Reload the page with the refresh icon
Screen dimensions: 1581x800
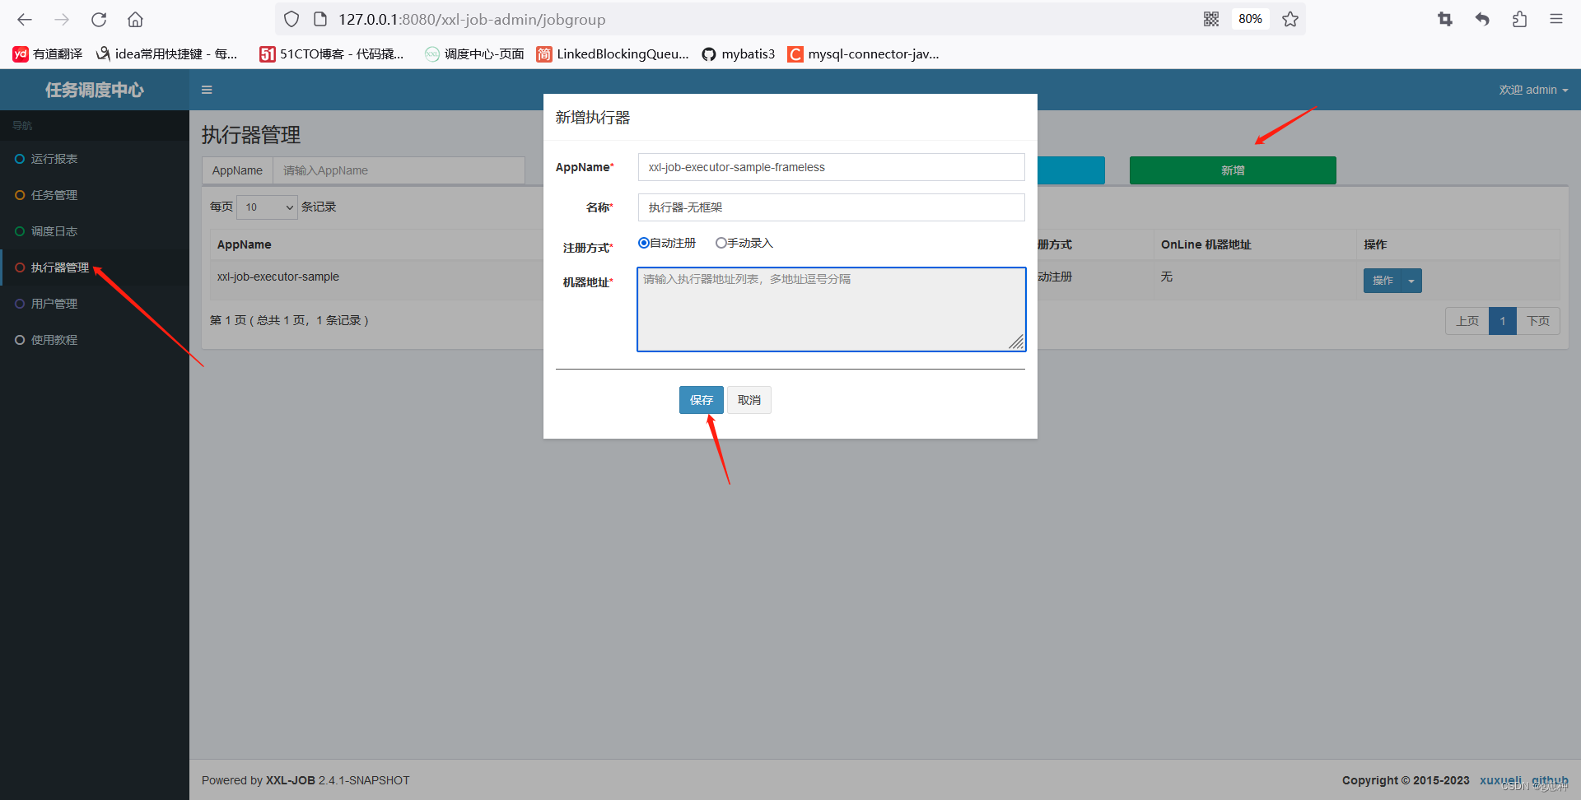pos(99,19)
